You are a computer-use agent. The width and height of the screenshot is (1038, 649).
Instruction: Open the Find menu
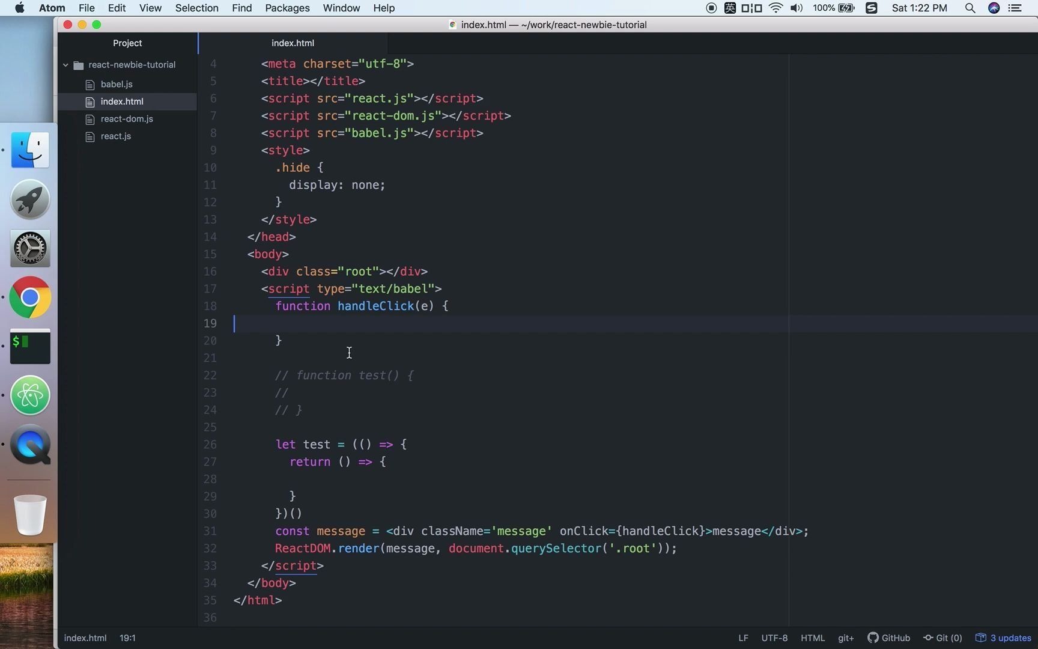pyautogui.click(x=241, y=8)
